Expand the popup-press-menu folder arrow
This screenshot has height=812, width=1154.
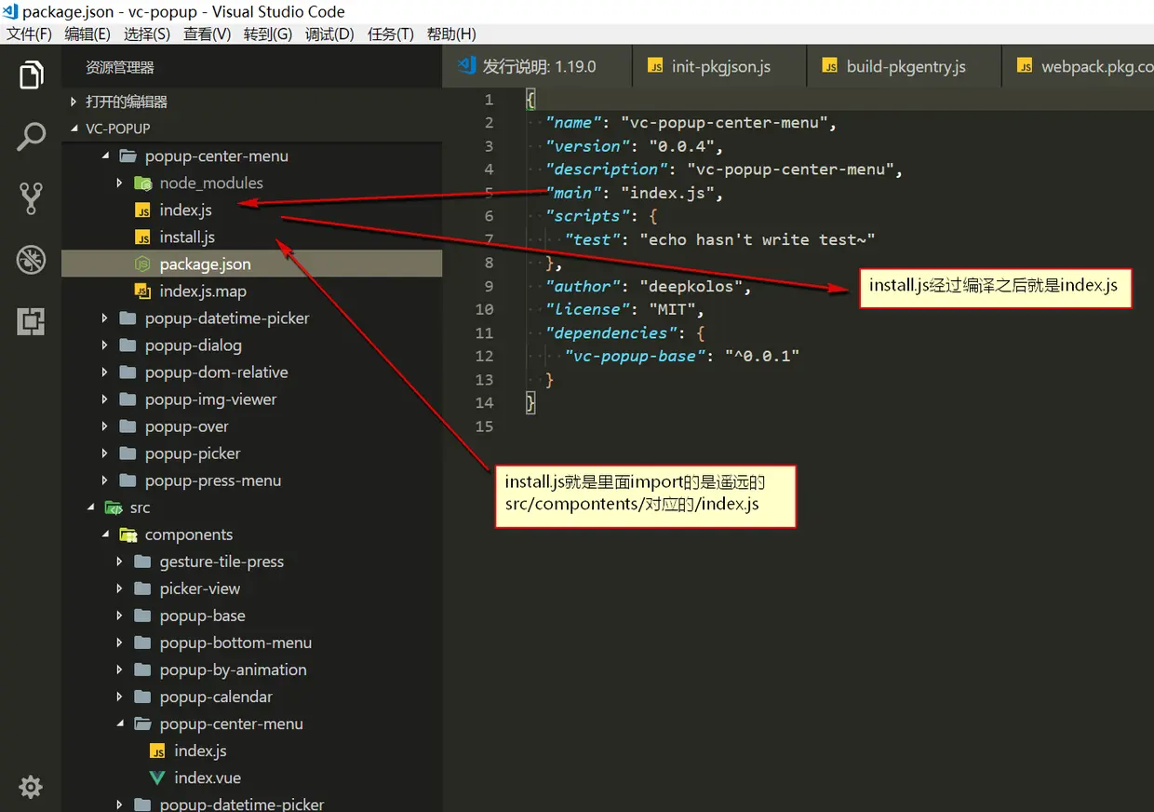[x=105, y=480]
